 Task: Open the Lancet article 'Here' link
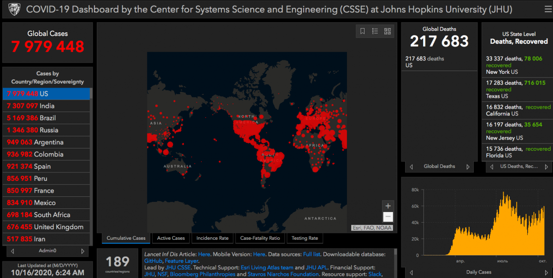pyautogui.click(x=204, y=254)
